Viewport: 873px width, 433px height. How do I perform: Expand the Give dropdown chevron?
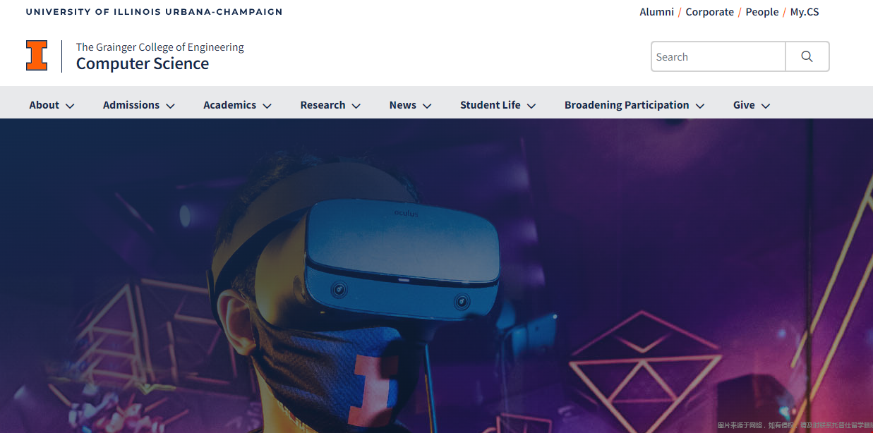(766, 106)
